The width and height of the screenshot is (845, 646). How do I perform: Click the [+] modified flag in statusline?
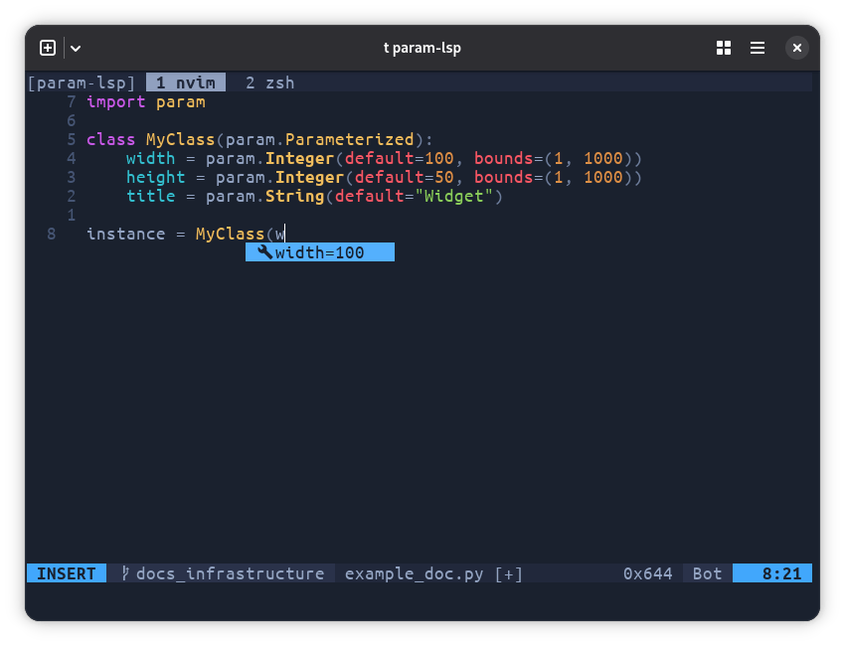click(509, 573)
